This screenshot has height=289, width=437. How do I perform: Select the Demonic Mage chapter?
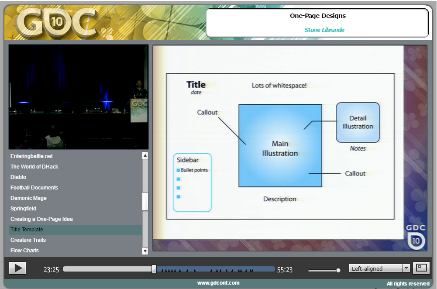click(x=28, y=198)
